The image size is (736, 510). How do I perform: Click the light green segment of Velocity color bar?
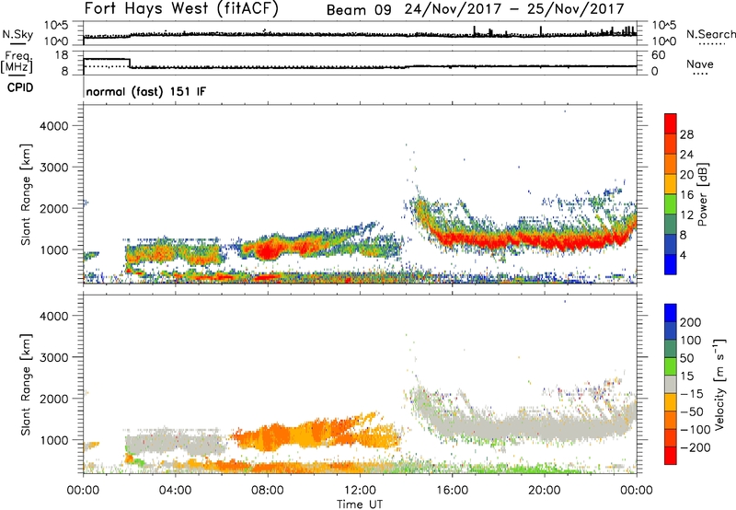click(671, 366)
